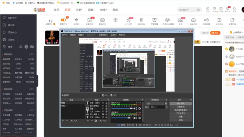244x137 pixels.
Task: Add a new scene with the plus icon
Action: pos(63,121)
